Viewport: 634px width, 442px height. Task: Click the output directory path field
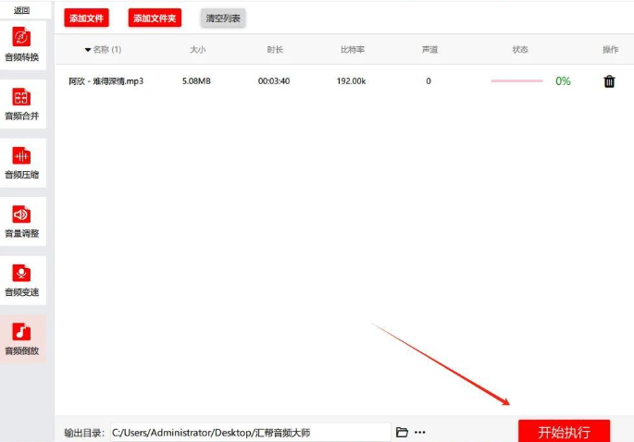[250, 433]
